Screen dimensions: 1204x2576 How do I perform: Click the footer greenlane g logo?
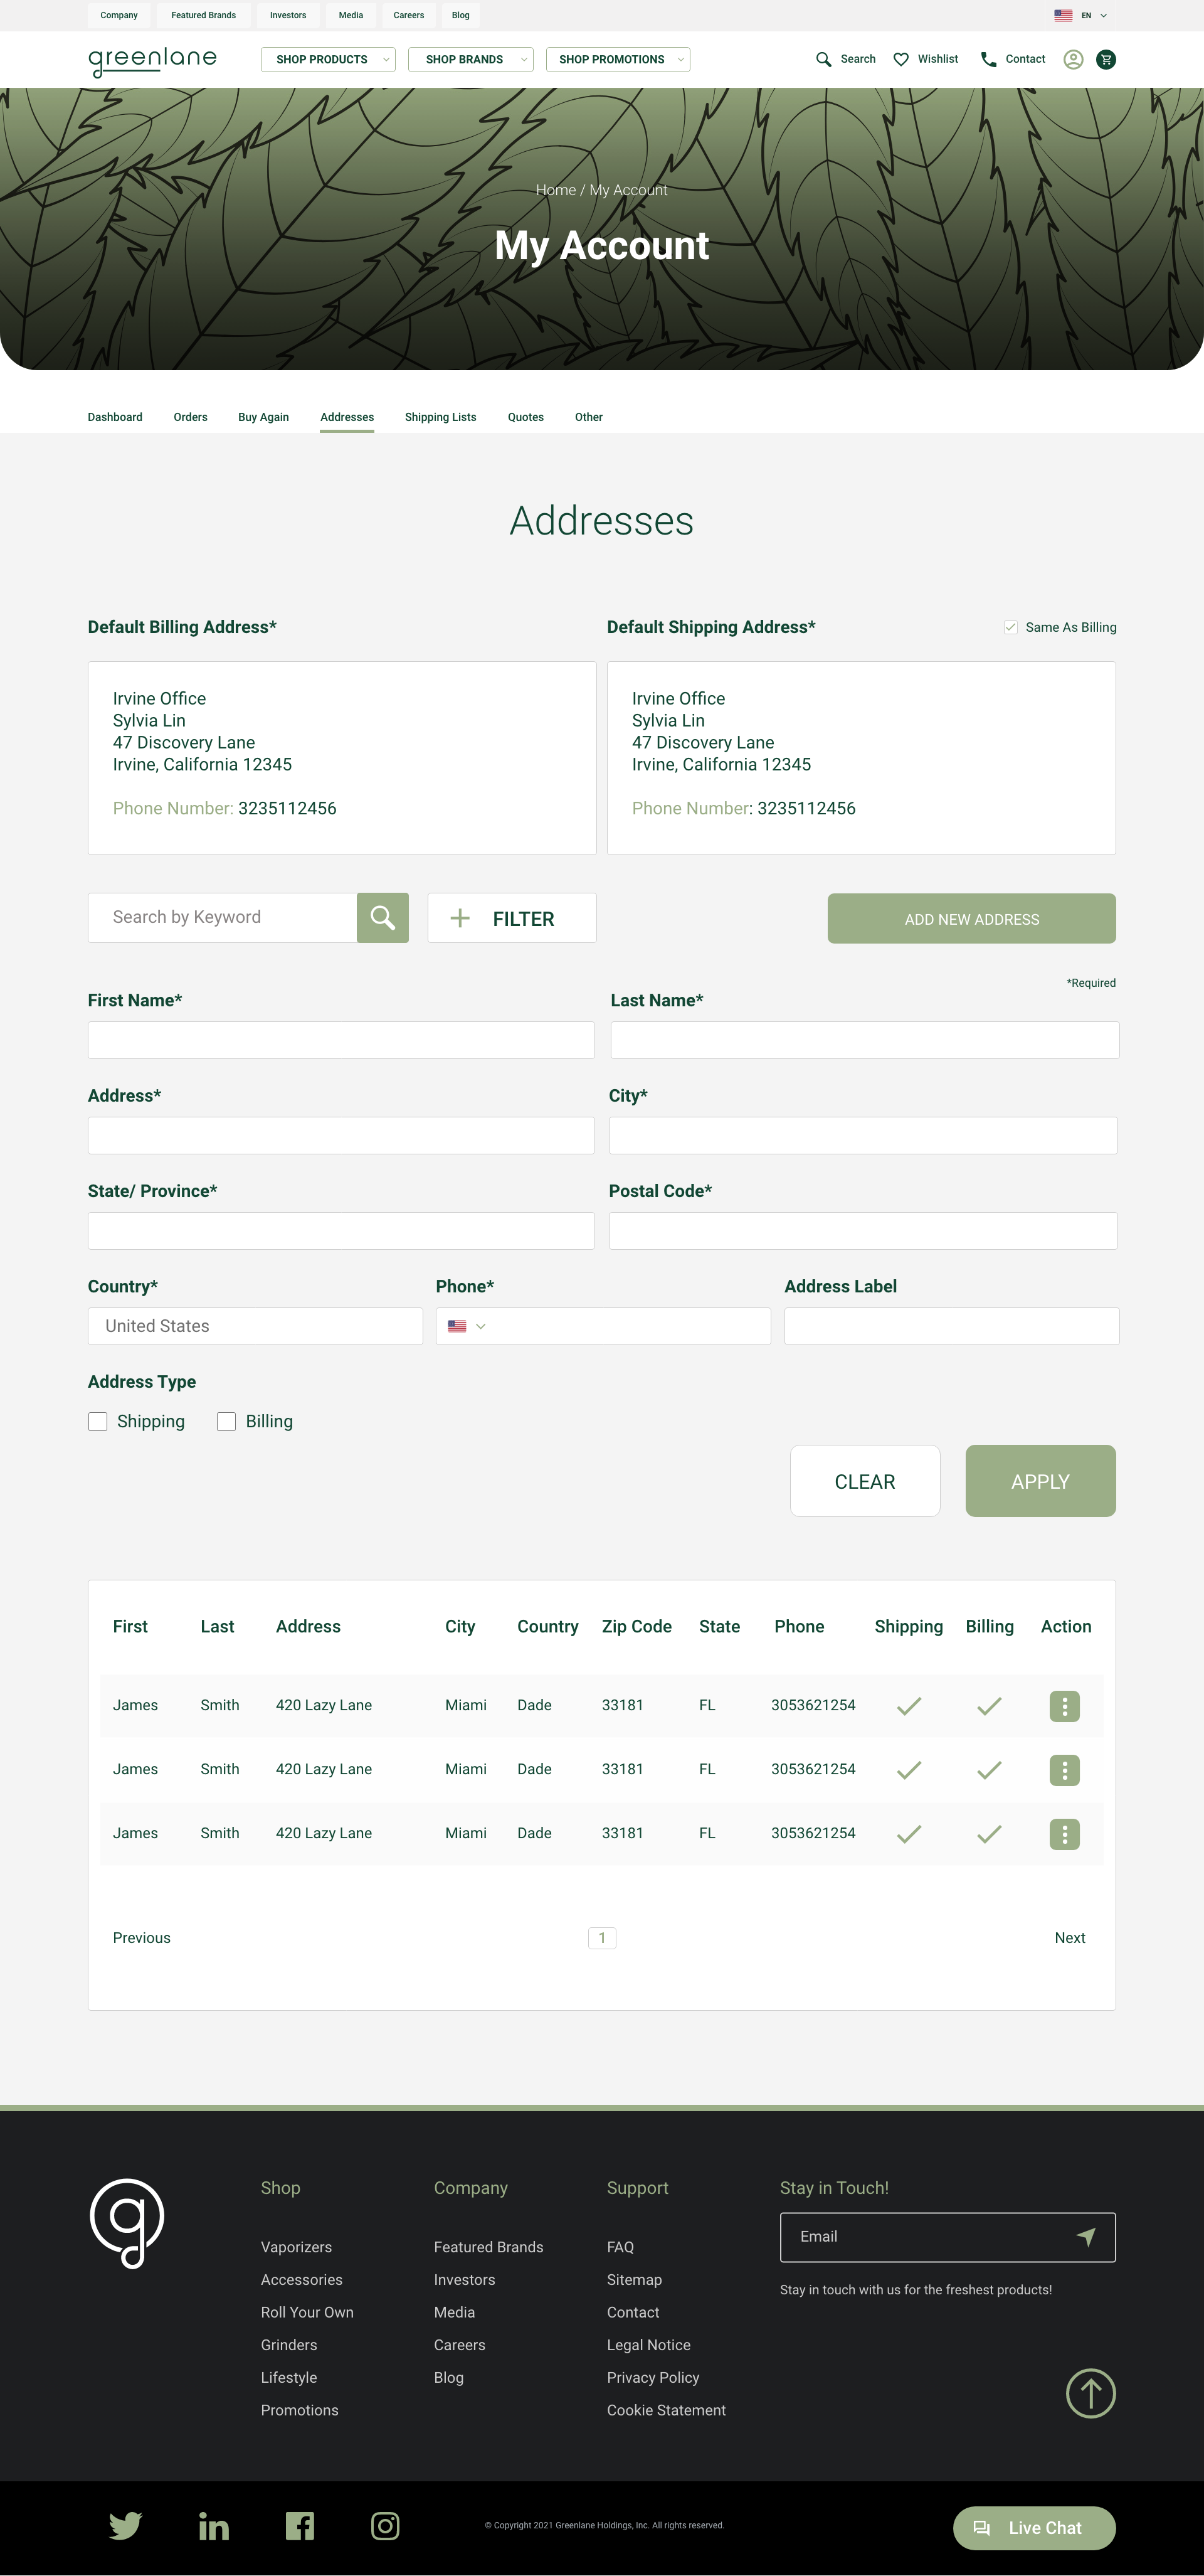(x=127, y=2223)
